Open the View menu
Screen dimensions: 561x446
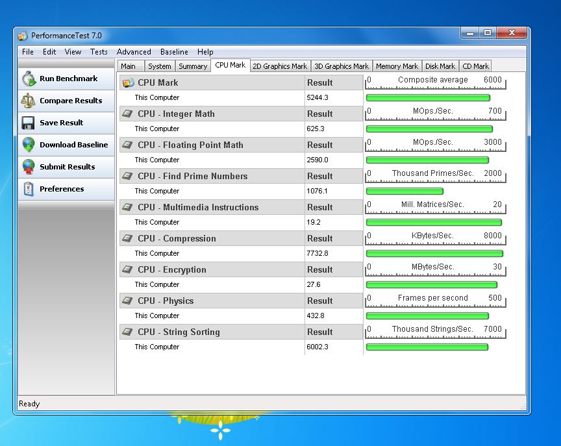pyautogui.click(x=73, y=52)
